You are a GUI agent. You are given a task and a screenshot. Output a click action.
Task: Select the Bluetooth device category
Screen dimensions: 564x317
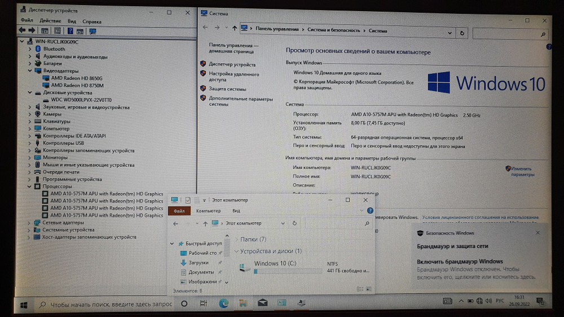tap(54, 49)
